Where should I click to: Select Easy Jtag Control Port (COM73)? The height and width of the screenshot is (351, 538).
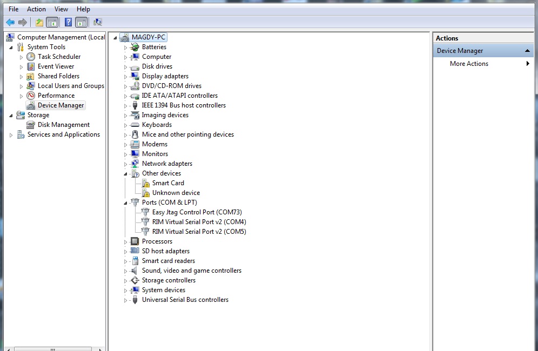tap(197, 212)
